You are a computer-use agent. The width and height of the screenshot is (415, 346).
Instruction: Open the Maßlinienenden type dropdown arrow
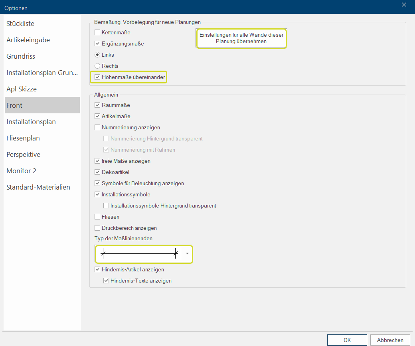(x=187, y=253)
